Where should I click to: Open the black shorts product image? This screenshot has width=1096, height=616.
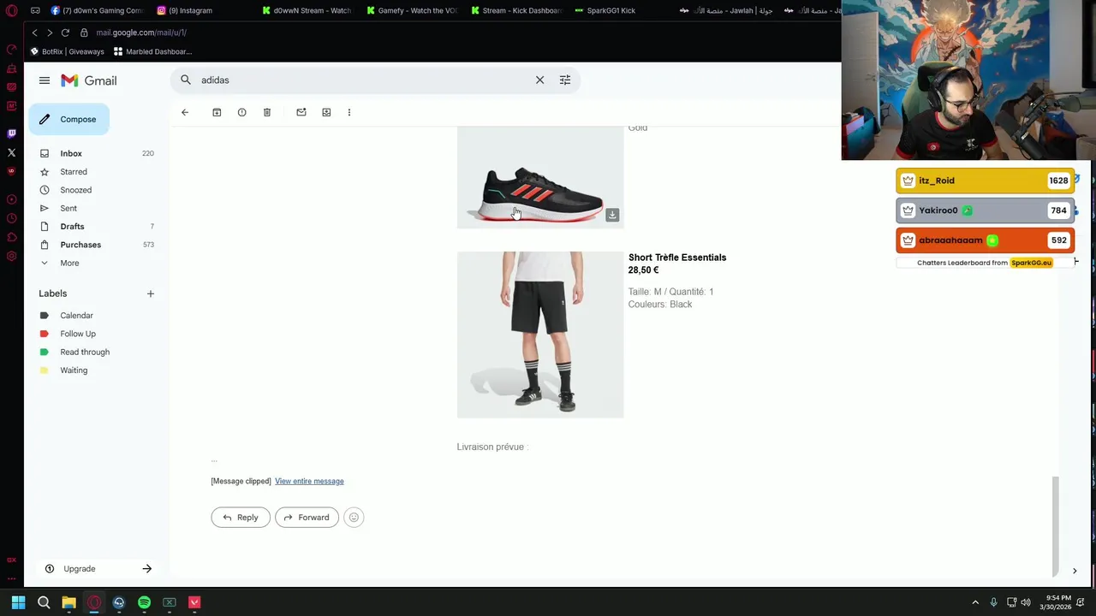pyautogui.click(x=540, y=335)
